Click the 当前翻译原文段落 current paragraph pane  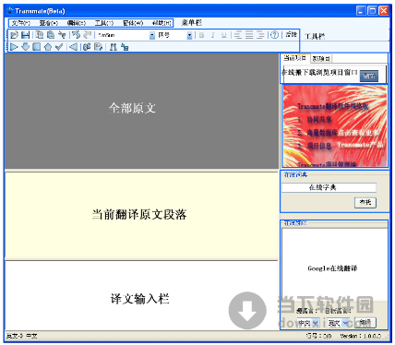(x=141, y=215)
